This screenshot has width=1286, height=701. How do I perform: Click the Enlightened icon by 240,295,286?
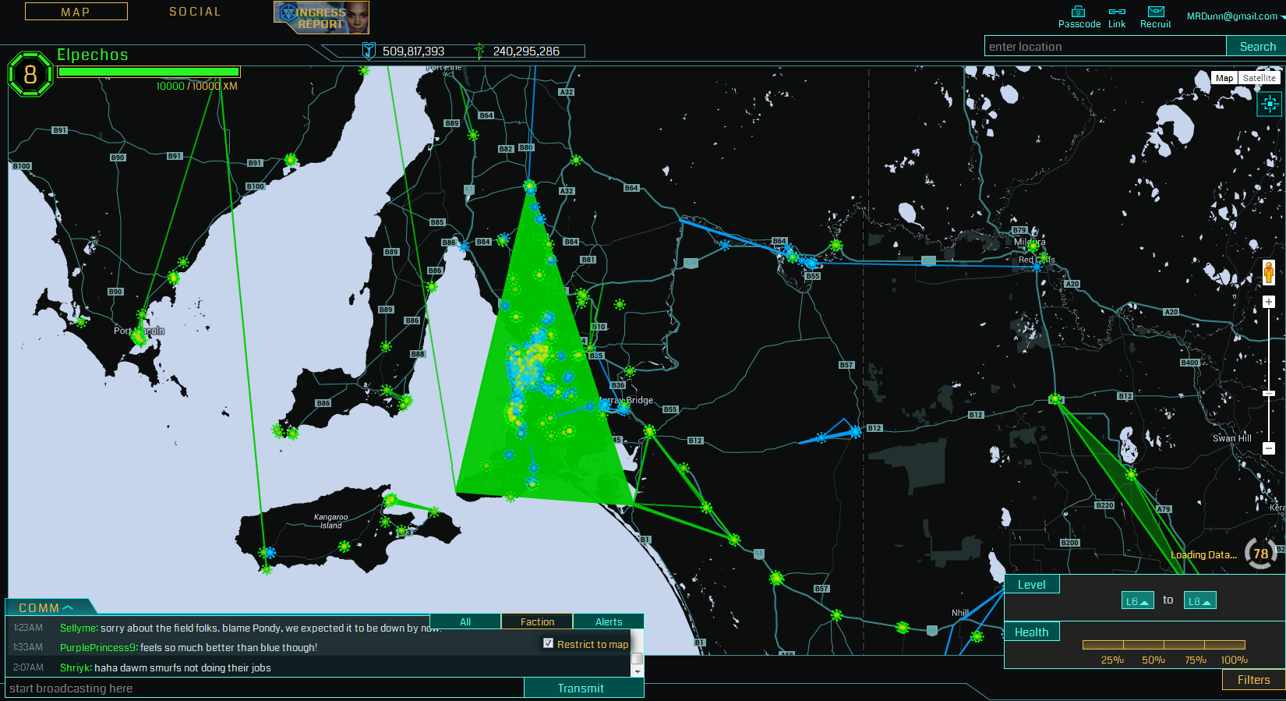point(479,51)
